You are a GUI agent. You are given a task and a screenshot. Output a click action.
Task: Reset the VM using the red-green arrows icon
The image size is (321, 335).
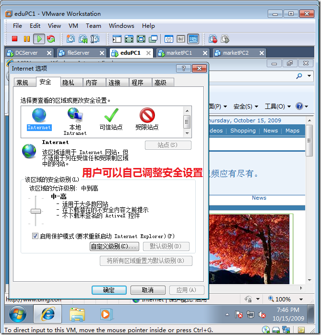tap(51, 39)
